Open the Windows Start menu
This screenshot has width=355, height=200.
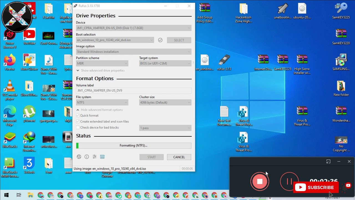click(x=6, y=195)
